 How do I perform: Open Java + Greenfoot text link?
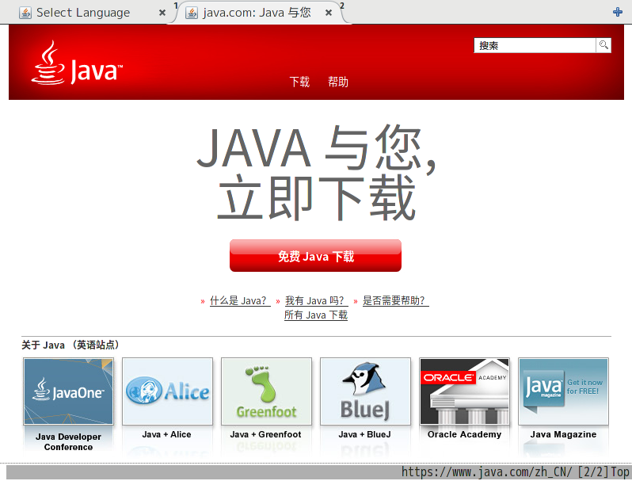coord(265,434)
